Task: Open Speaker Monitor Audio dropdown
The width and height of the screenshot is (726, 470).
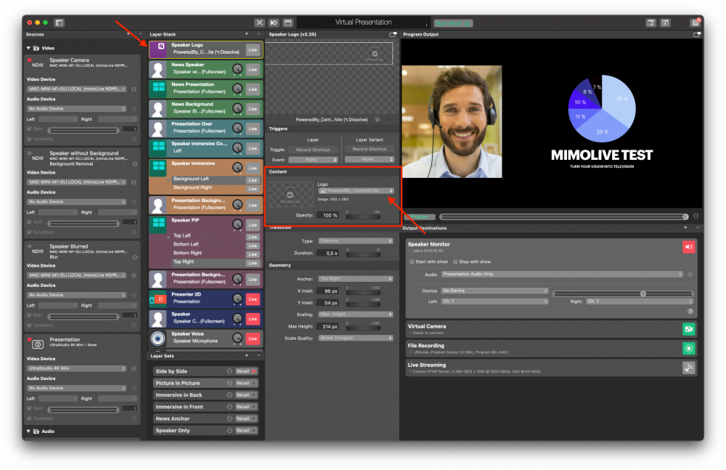Action: click(x=562, y=274)
